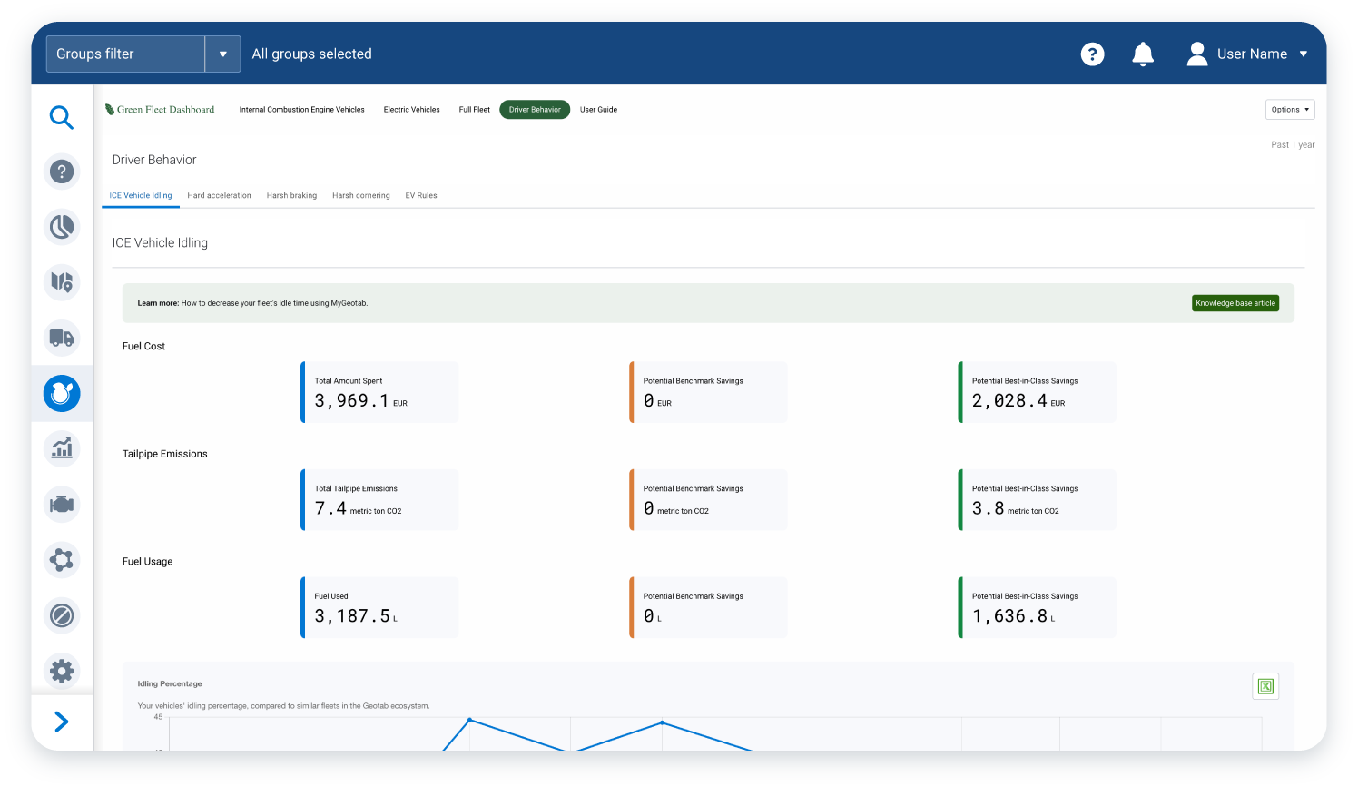1358x786 pixels.
Task: Go to Electric Vehicles in the navigation
Action: [411, 109]
